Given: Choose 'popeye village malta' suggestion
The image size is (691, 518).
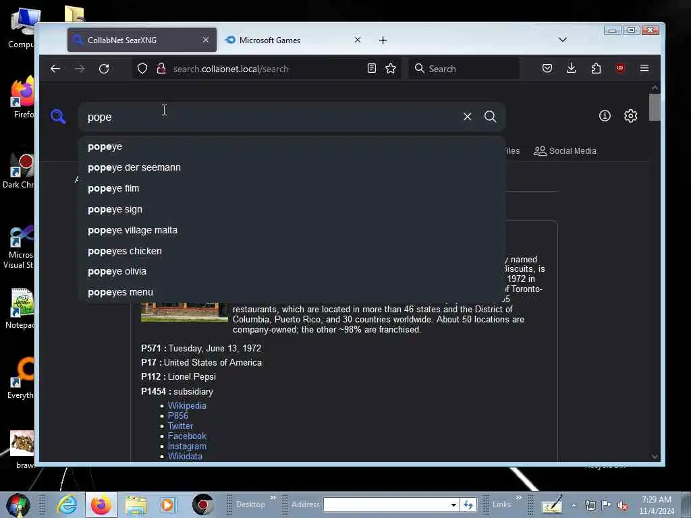Looking at the screenshot, I should (292, 231).
